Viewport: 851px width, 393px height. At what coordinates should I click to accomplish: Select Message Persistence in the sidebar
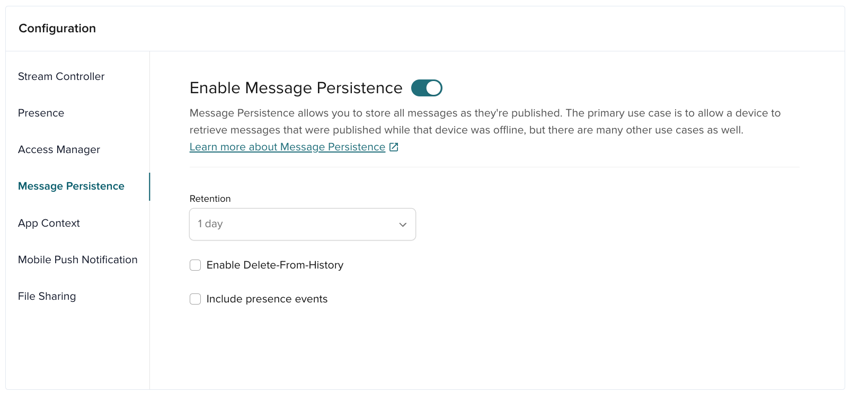(x=71, y=186)
